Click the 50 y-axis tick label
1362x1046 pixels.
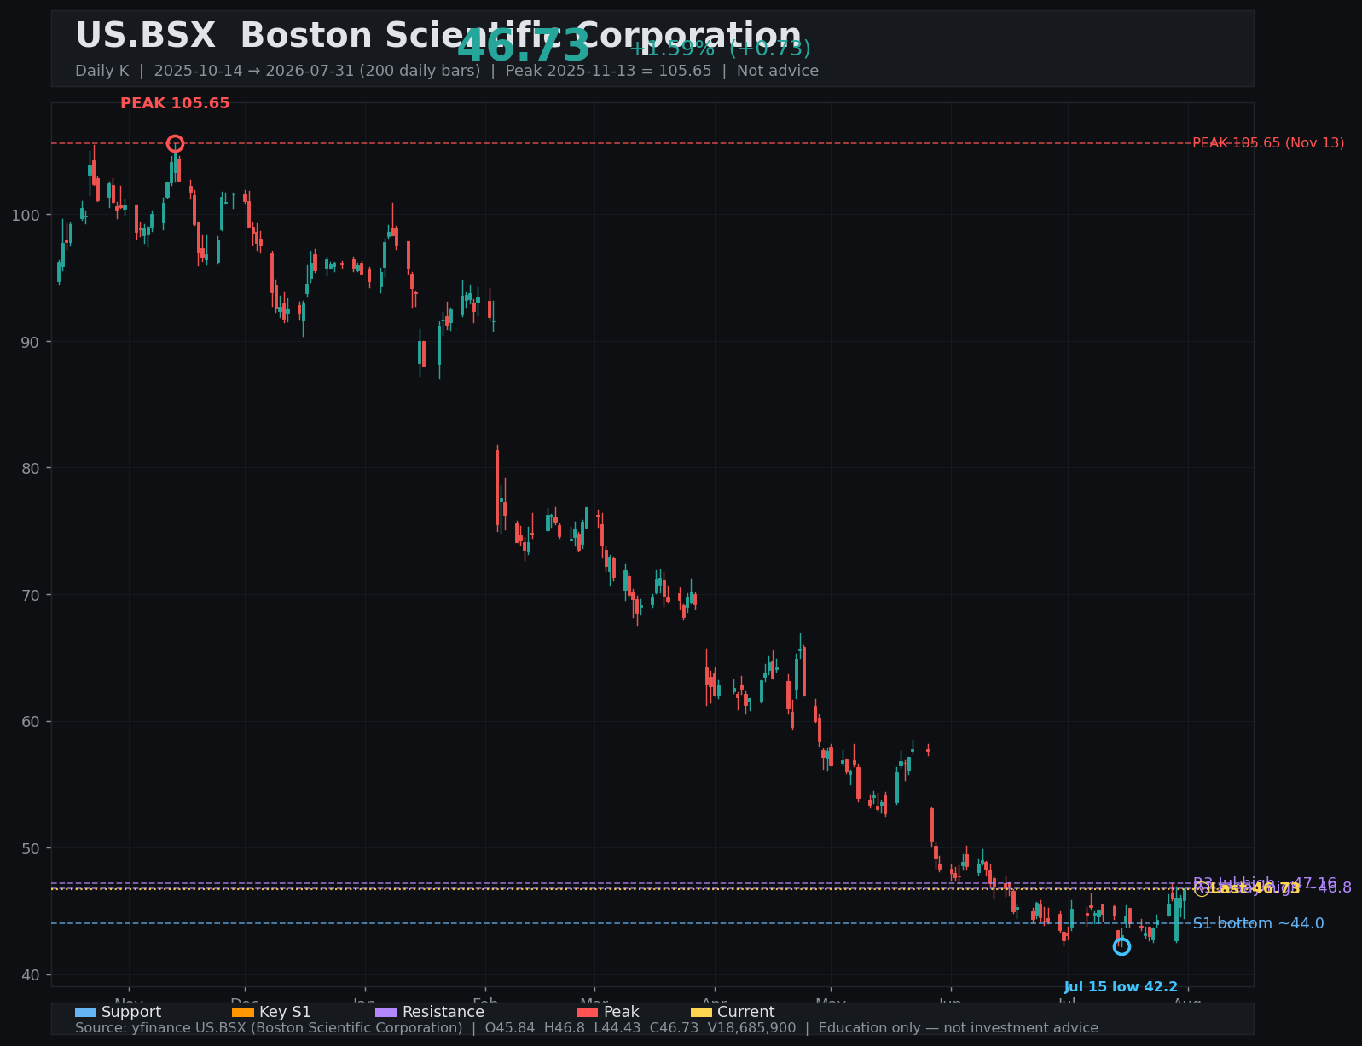pyautogui.click(x=31, y=848)
